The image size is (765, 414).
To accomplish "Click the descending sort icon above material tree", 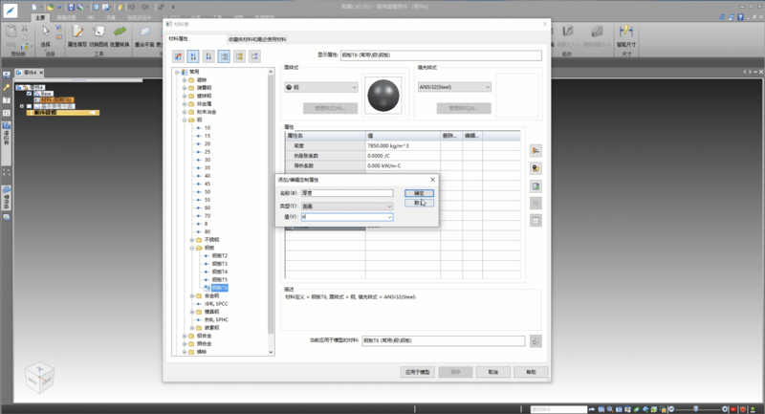I will click(x=208, y=56).
